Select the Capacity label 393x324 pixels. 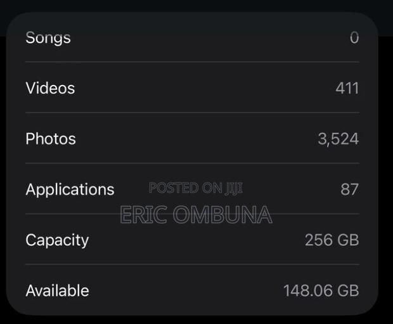(x=57, y=240)
